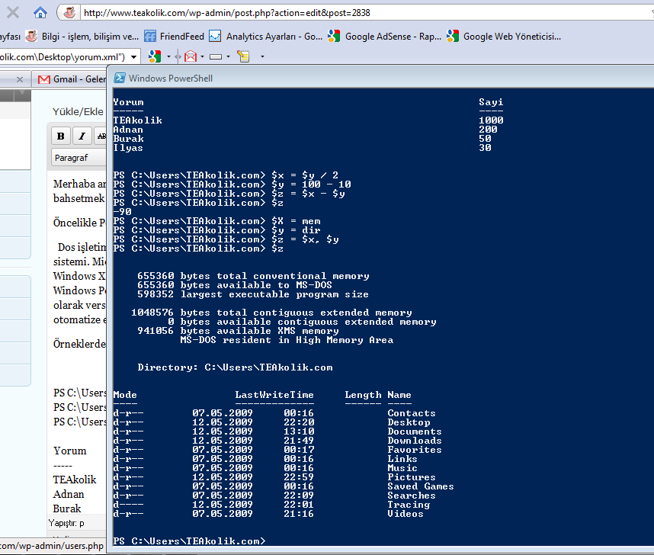Open dropdown arrow next to mail envelope icon
Image resolution: width=654 pixels, height=555 pixels.
pyautogui.click(x=202, y=56)
